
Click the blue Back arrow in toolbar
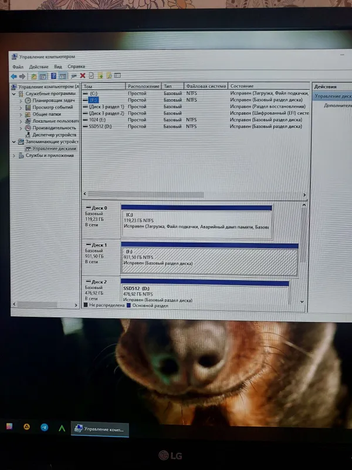pos(13,76)
